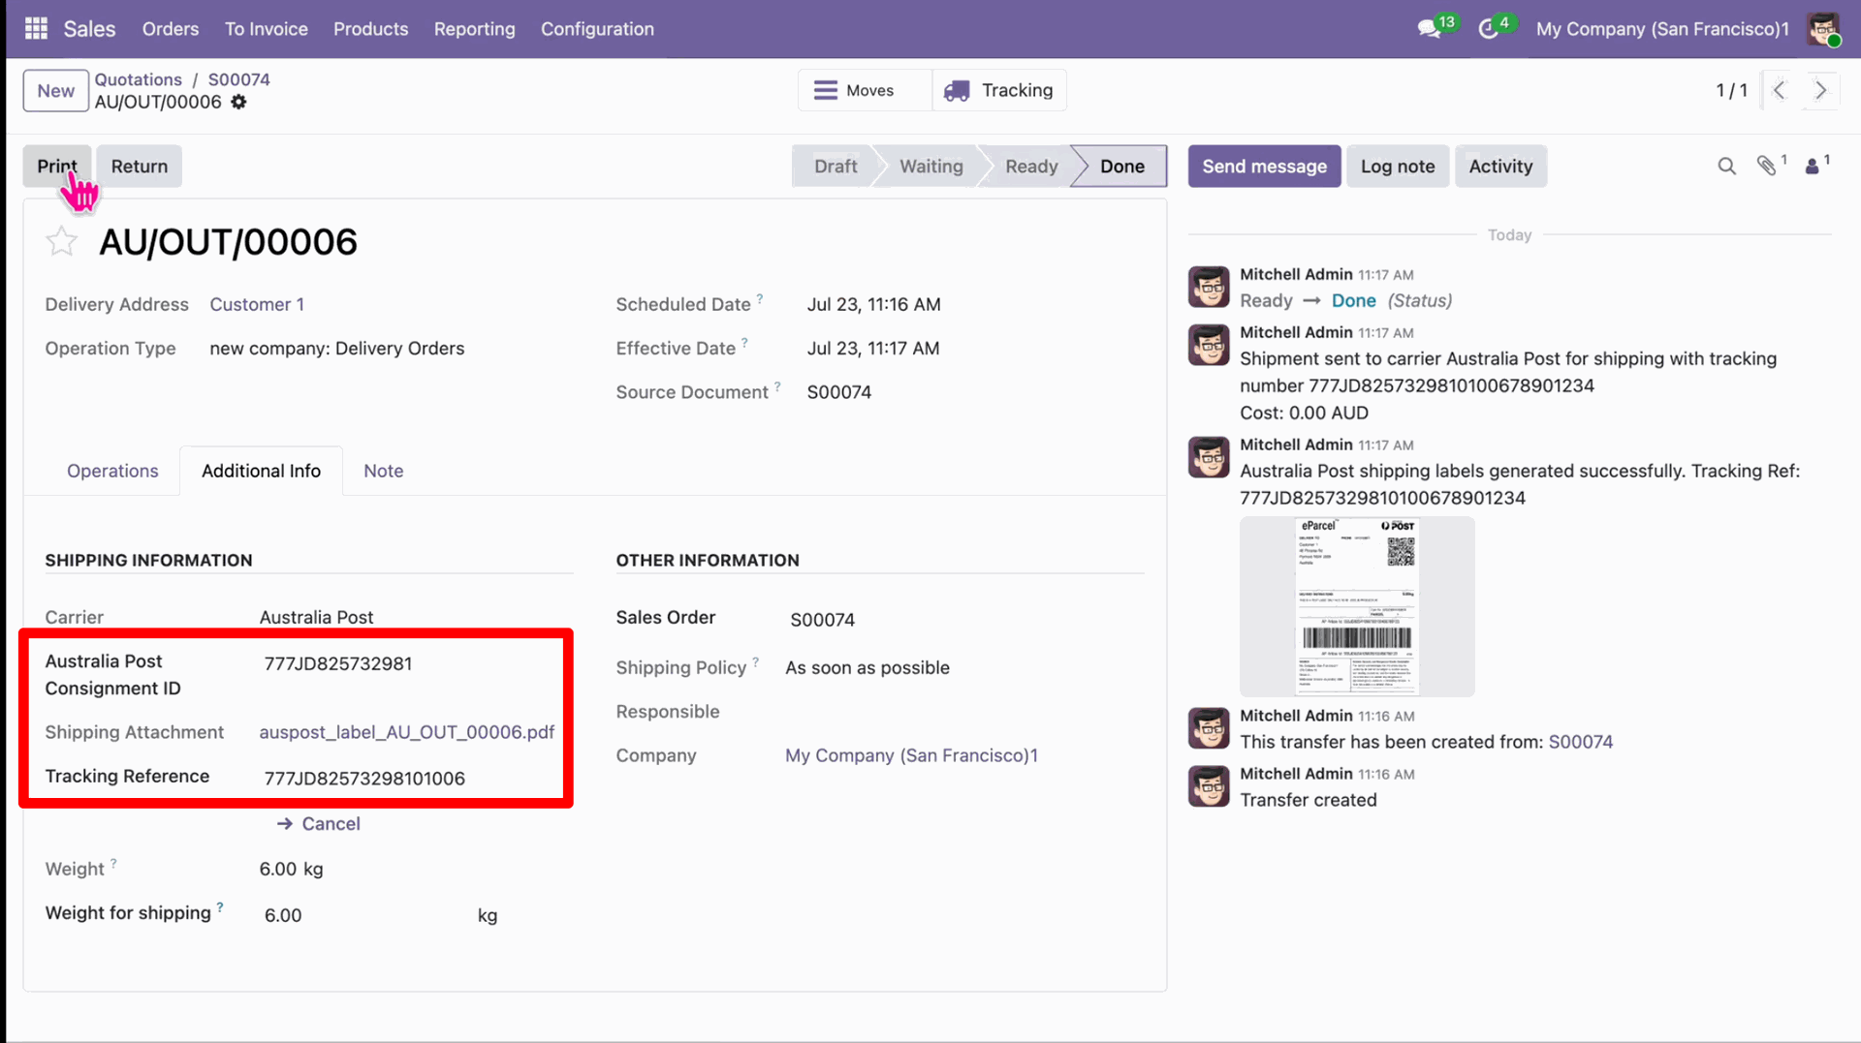
Task: Click the Carrier value Australia Post
Action: coord(316,618)
